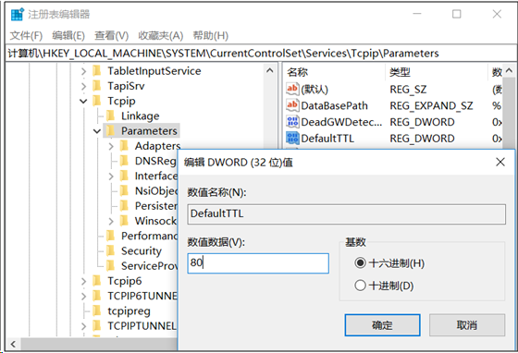Expand the TapiSrv tree node

pyautogui.click(x=84, y=87)
